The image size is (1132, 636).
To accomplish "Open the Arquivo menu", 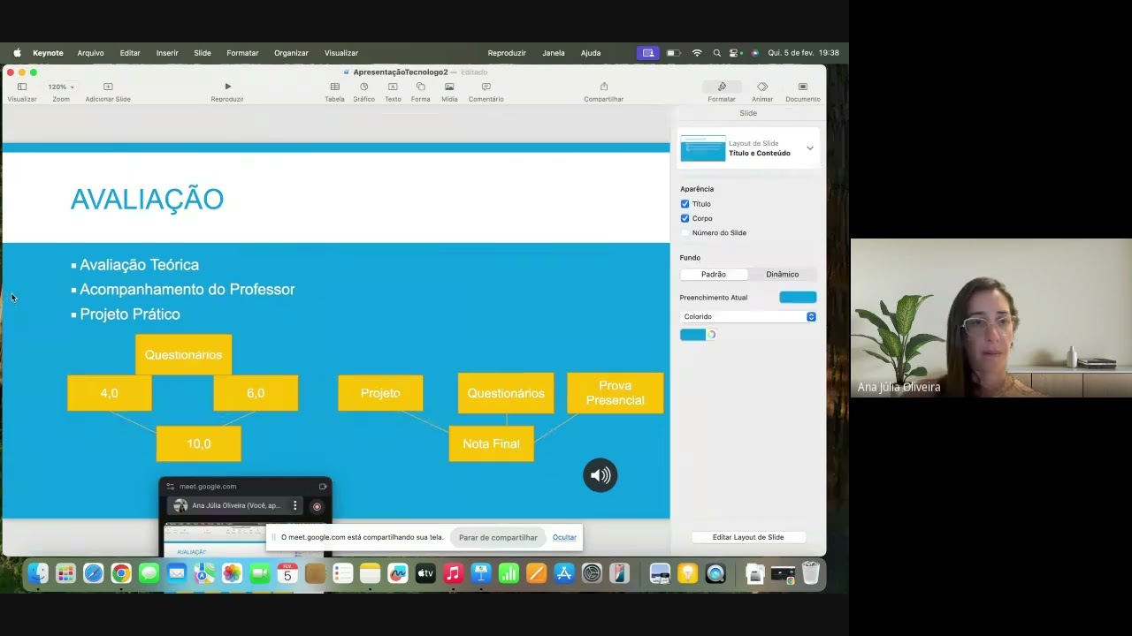I will click(x=90, y=53).
